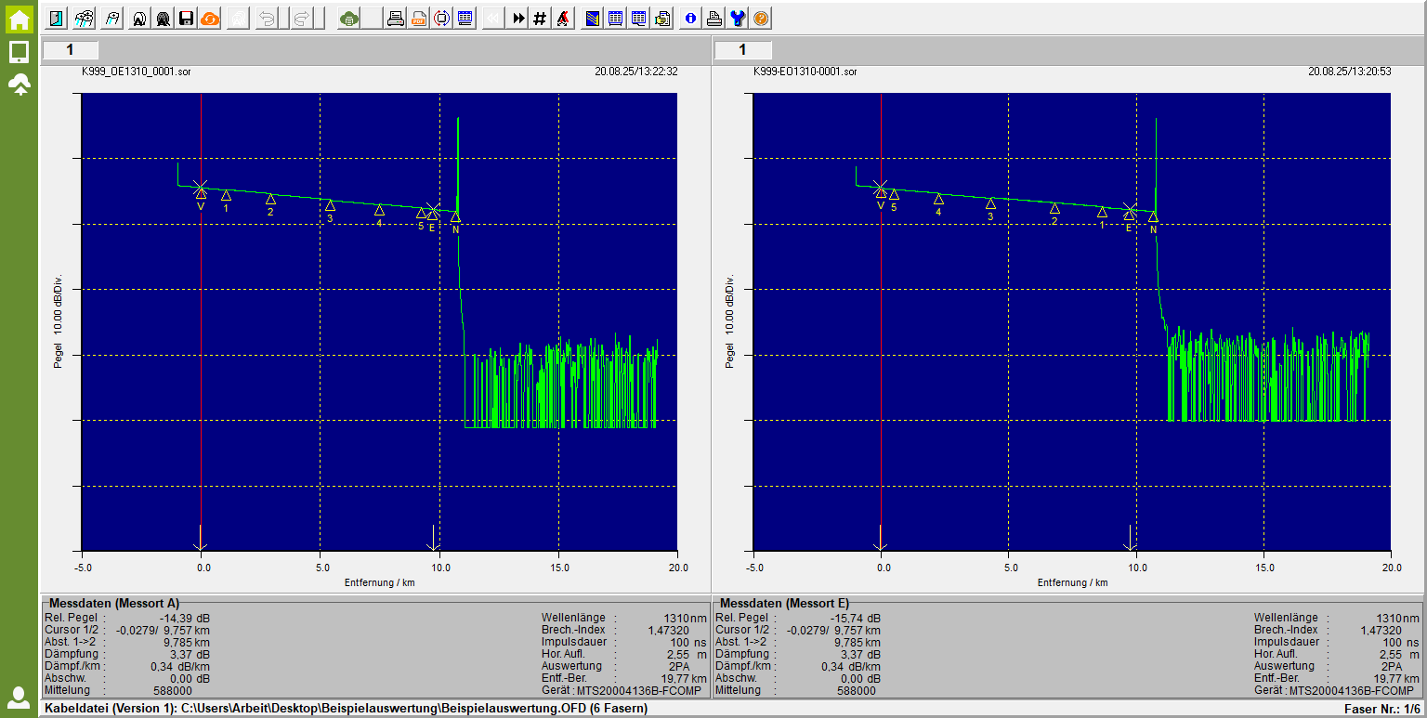The image size is (1427, 718).
Task: Click the orange help question mark icon
Action: click(x=761, y=19)
